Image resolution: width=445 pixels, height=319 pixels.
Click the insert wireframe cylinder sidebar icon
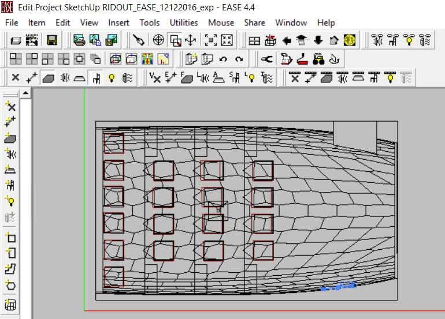click(x=10, y=305)
